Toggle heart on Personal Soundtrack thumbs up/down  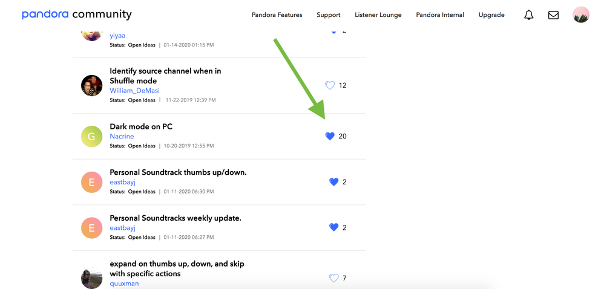[x=333, y=181]
